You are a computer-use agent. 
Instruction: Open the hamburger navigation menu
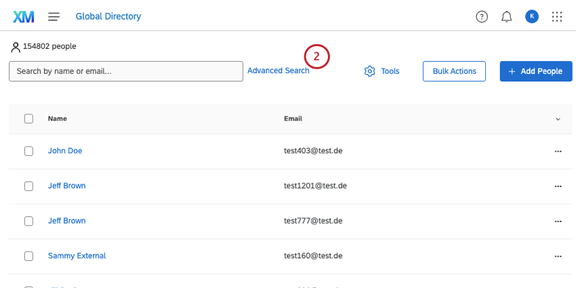54,16
